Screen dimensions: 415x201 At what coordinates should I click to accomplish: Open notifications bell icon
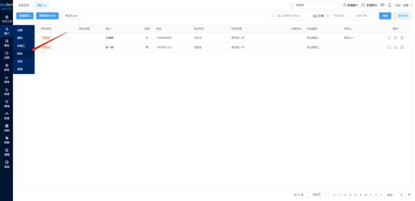click(x=389, y=5)
